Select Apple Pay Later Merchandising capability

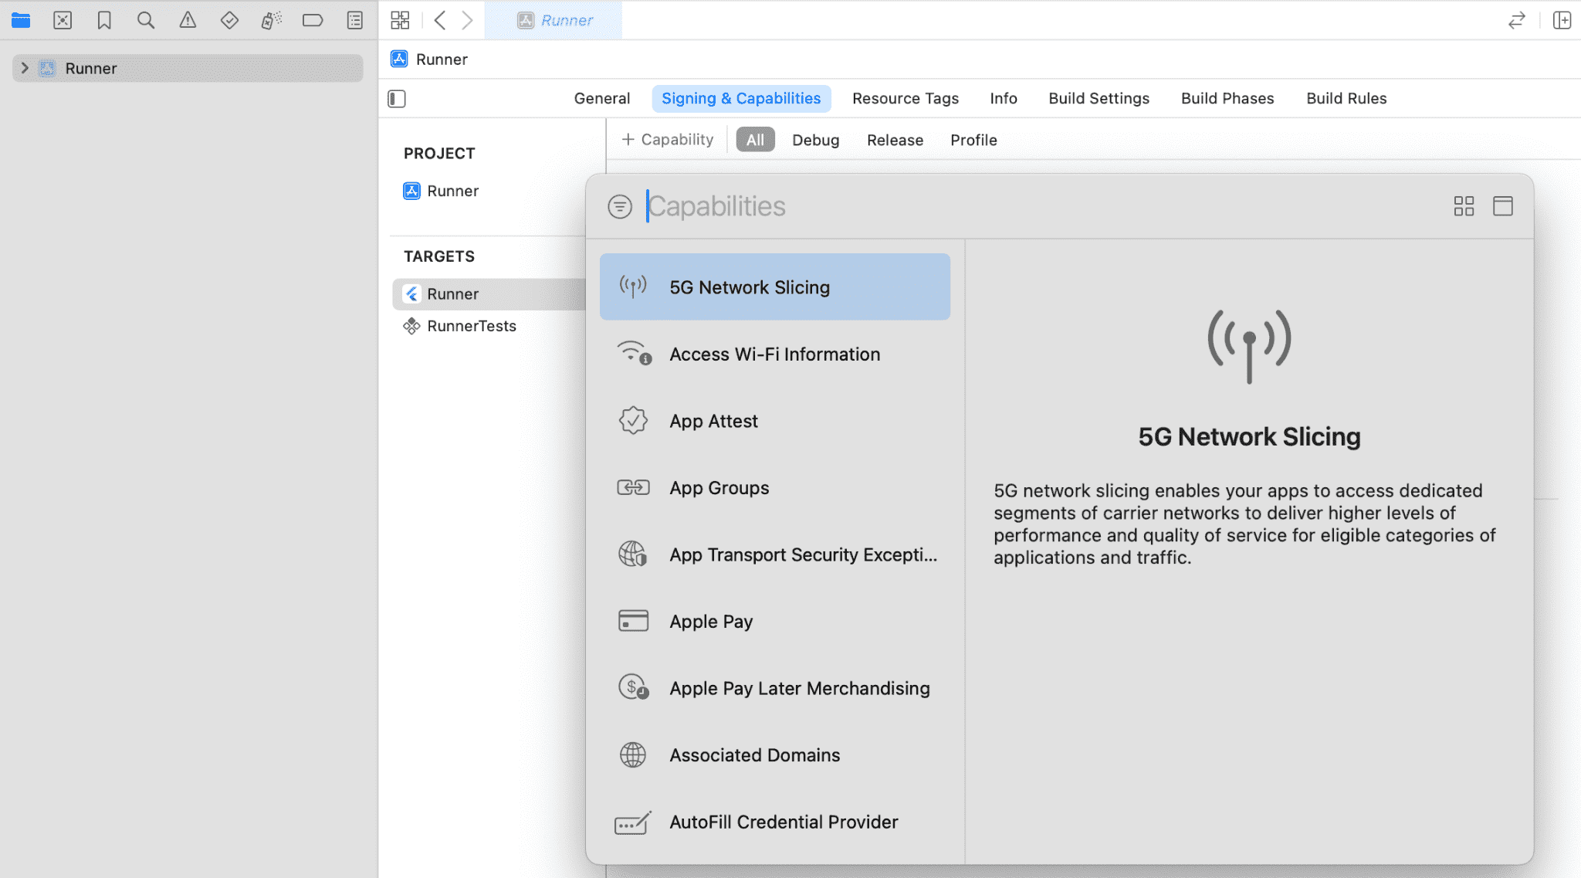tap(775, 688)
